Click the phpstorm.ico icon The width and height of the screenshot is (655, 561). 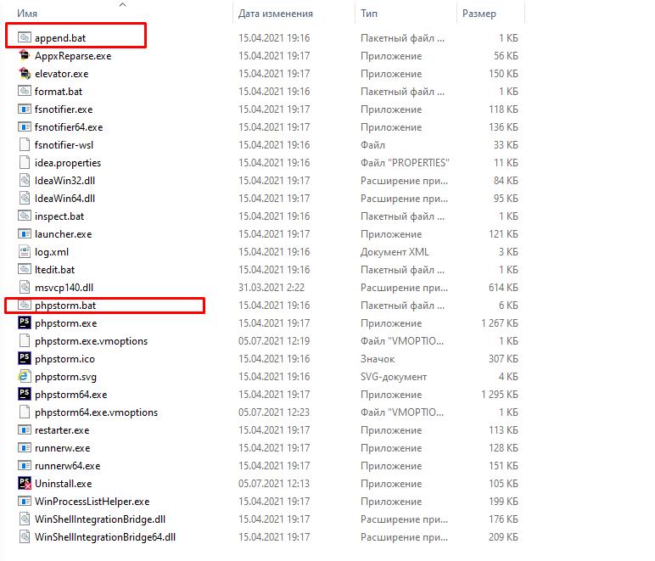(x=25, y=359)
